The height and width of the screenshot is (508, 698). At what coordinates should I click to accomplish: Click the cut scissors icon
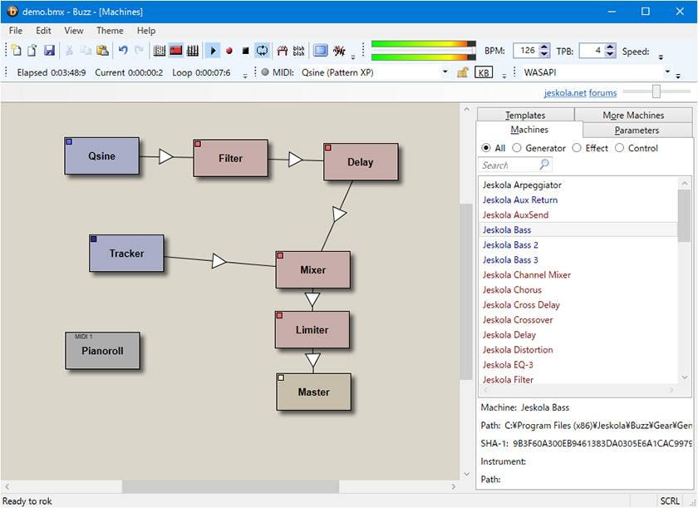coord(69,51)
